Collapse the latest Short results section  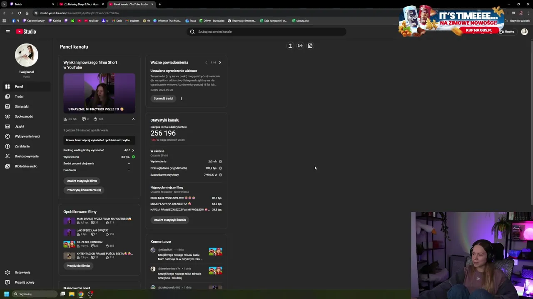(133, 119)
